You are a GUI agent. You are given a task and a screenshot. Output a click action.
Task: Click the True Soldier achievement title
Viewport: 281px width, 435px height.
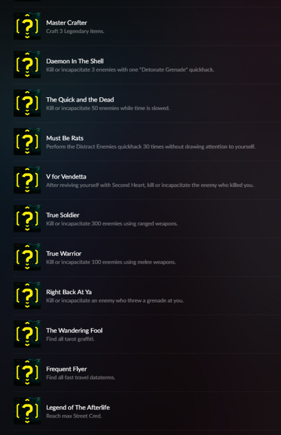(63, 215)
